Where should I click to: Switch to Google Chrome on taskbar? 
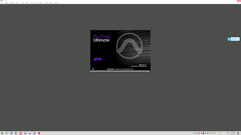pos(16,133)
